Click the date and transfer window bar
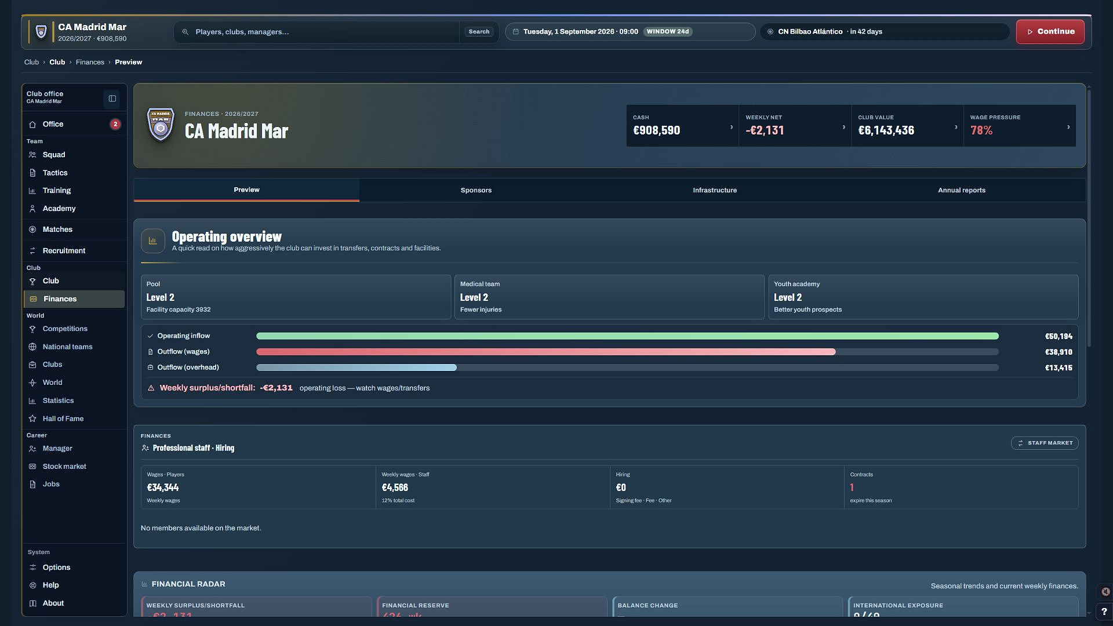This screenshot has height=626, width=1113. point(630,32)
